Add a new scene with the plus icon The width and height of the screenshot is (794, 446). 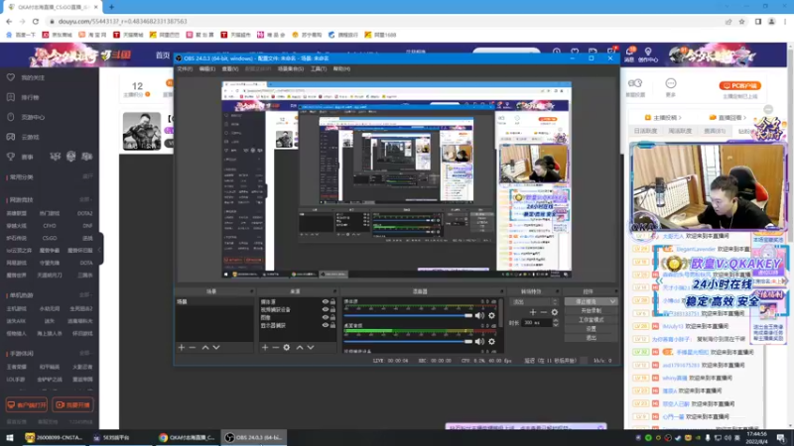[x=182, y=348]
